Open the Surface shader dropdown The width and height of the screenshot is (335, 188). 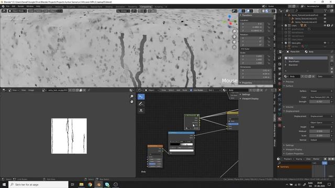pos(321,91)
